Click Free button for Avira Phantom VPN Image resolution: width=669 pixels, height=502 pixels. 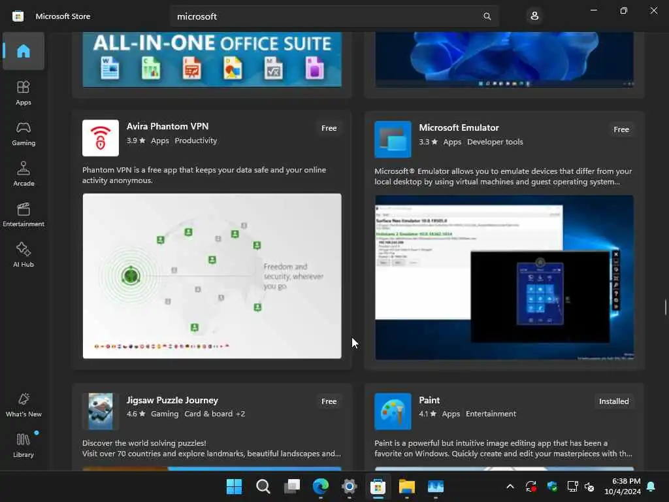tap(329, 128)
